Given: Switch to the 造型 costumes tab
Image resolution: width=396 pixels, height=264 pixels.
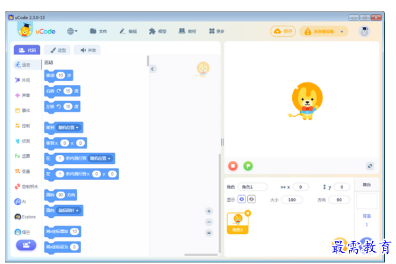Looking at the screenshot, I should (57, 50).
